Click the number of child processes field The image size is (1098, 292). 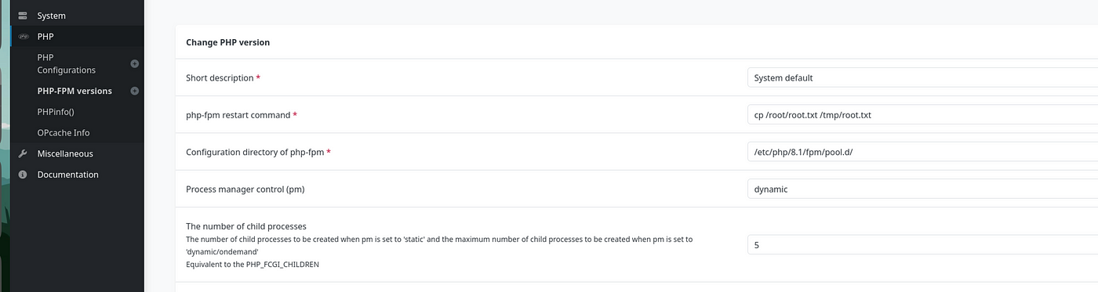[922, 245]
